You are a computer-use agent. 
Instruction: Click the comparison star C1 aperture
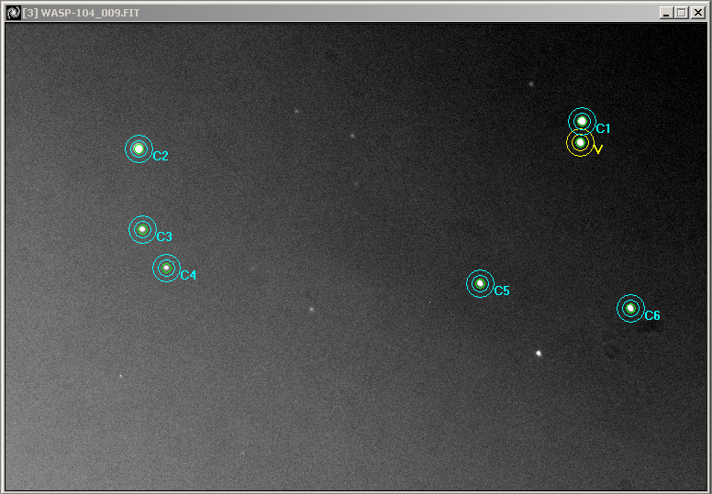tap(582, 121)
